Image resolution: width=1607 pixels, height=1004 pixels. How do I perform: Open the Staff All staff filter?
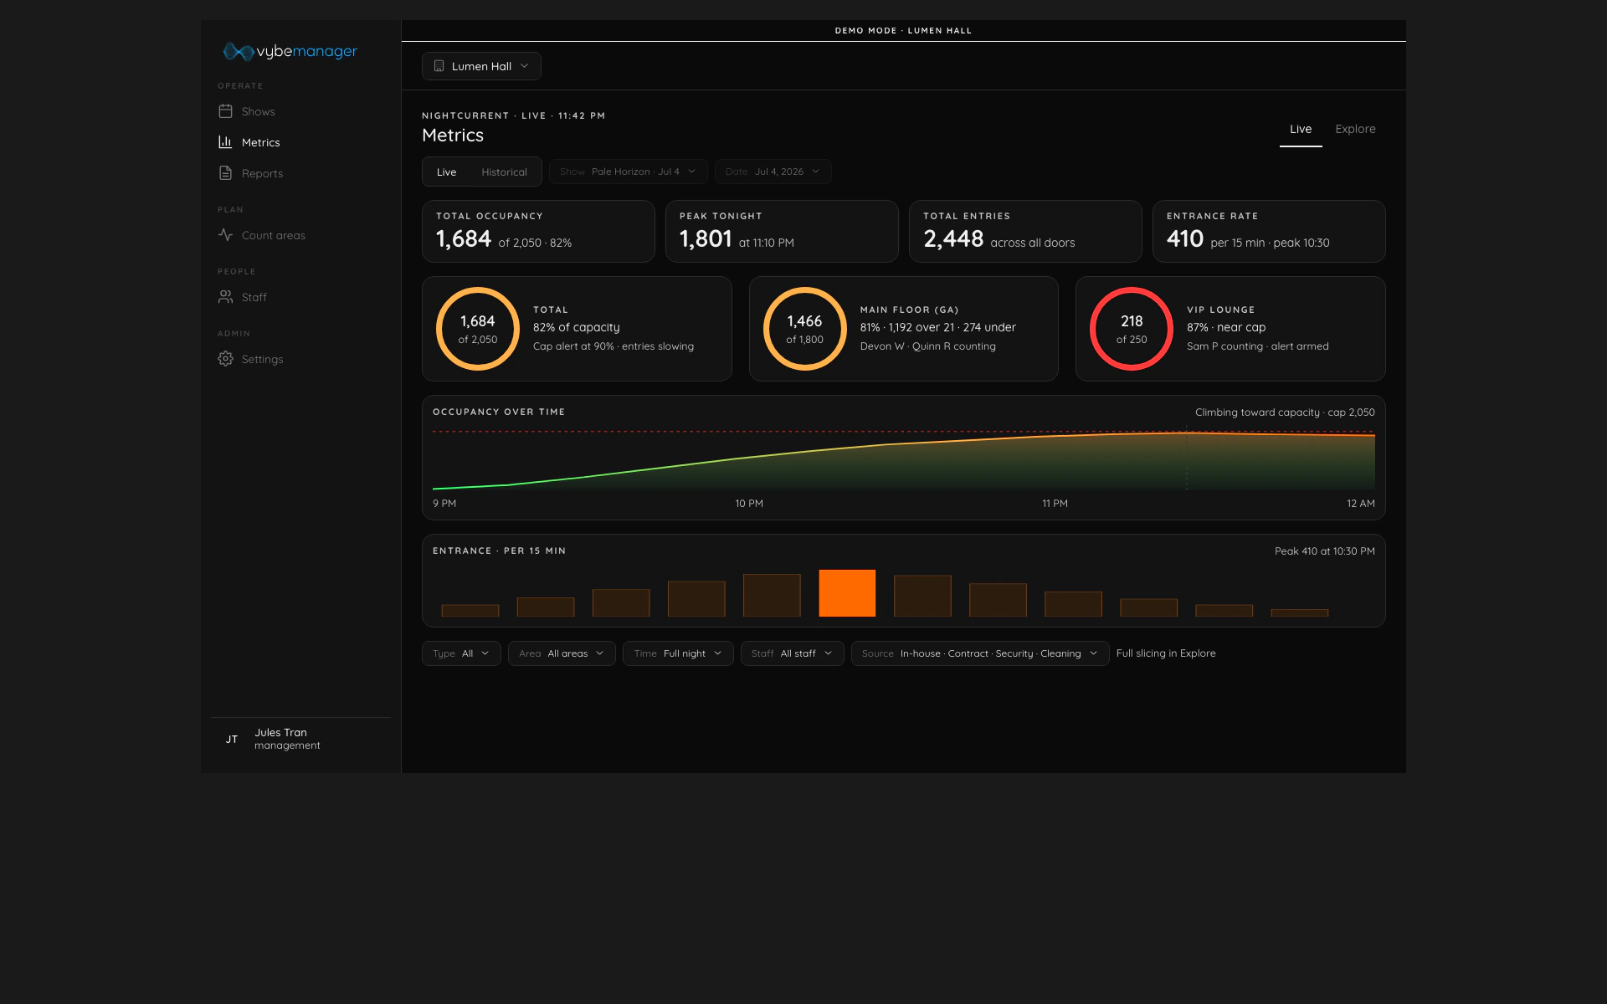[792, 653]
